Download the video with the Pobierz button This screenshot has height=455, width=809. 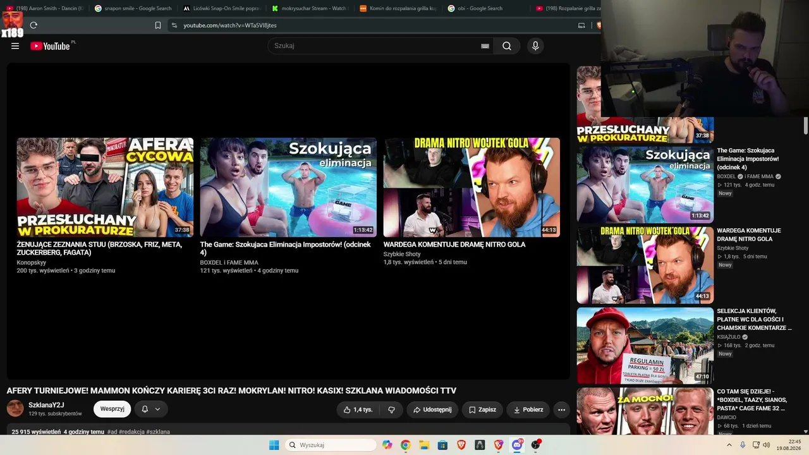528,409
